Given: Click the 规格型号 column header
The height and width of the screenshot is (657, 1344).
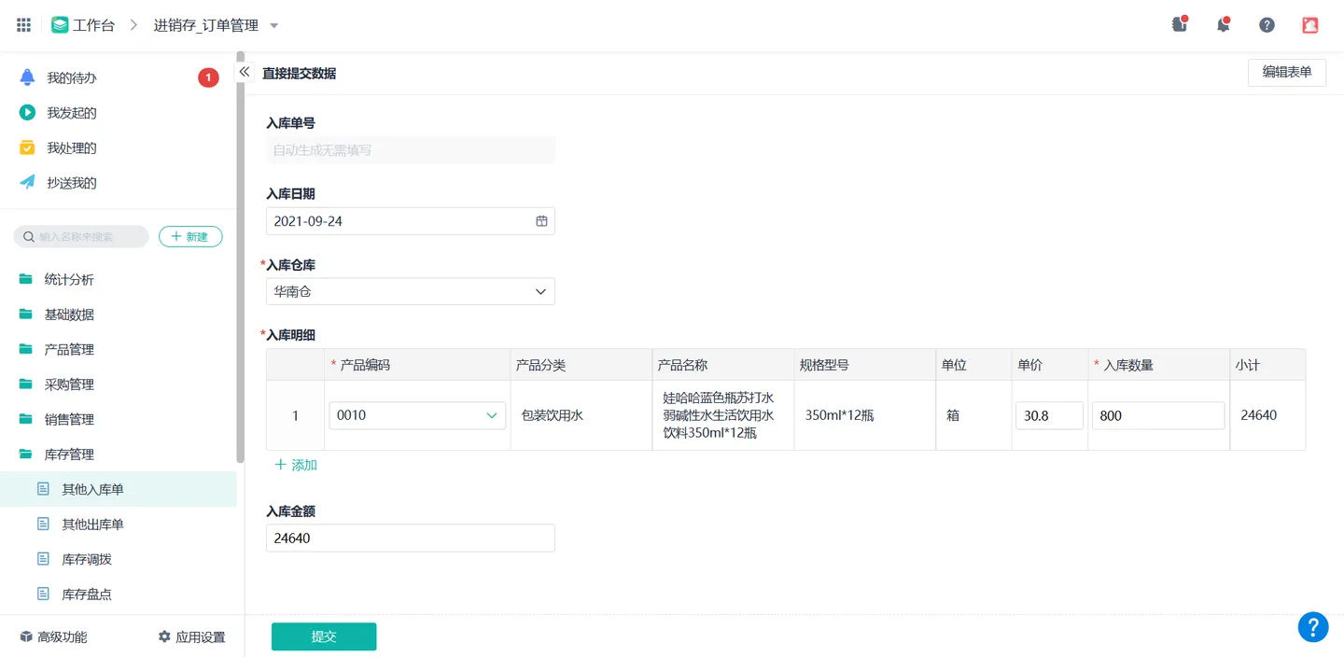Looking at the screenshot, I should pyautogui.click(x=865, y=365).
